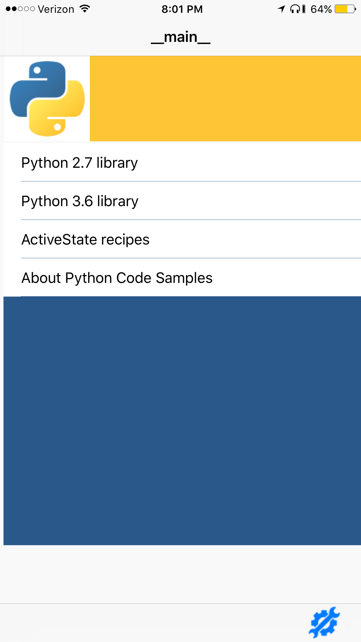Screen dimensions: 361x642
Task: Tap the Python logo image
Action: click(x=47, y=99)
